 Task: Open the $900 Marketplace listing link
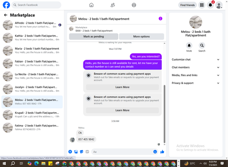click(94, 31)
